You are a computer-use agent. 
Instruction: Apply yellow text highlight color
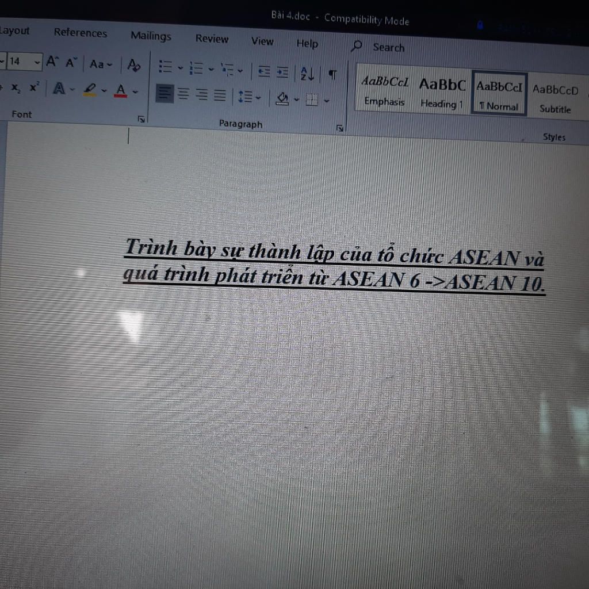[x=90, y=90]
